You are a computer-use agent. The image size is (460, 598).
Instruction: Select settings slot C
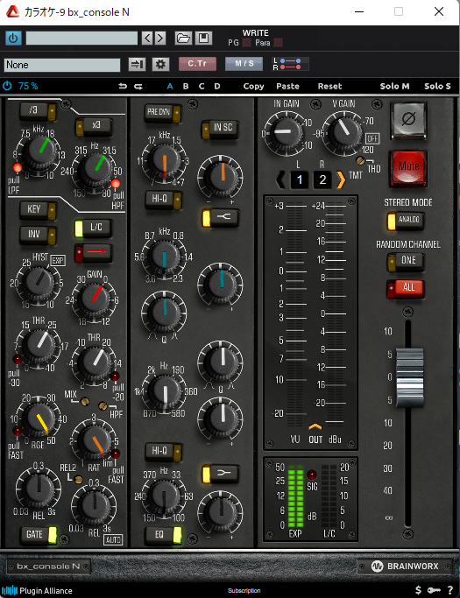[x=202, y=86]
